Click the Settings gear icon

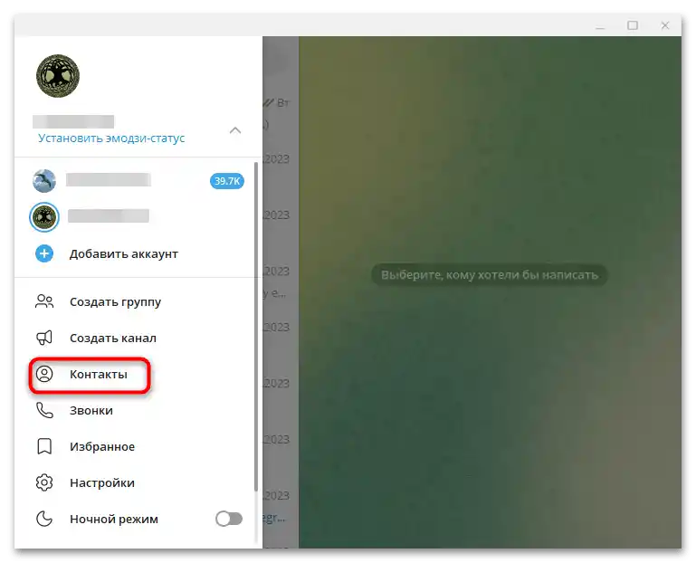(44, 482)
